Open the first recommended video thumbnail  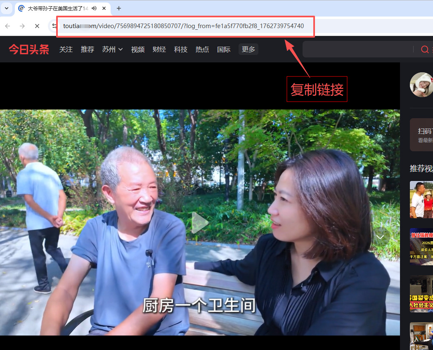[421, 200]
